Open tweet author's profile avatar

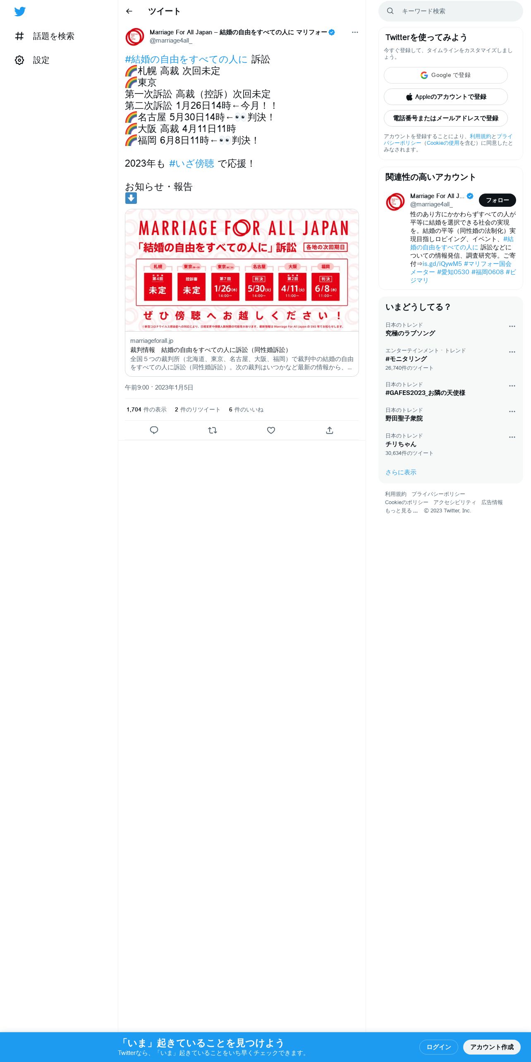pos(135,37)
